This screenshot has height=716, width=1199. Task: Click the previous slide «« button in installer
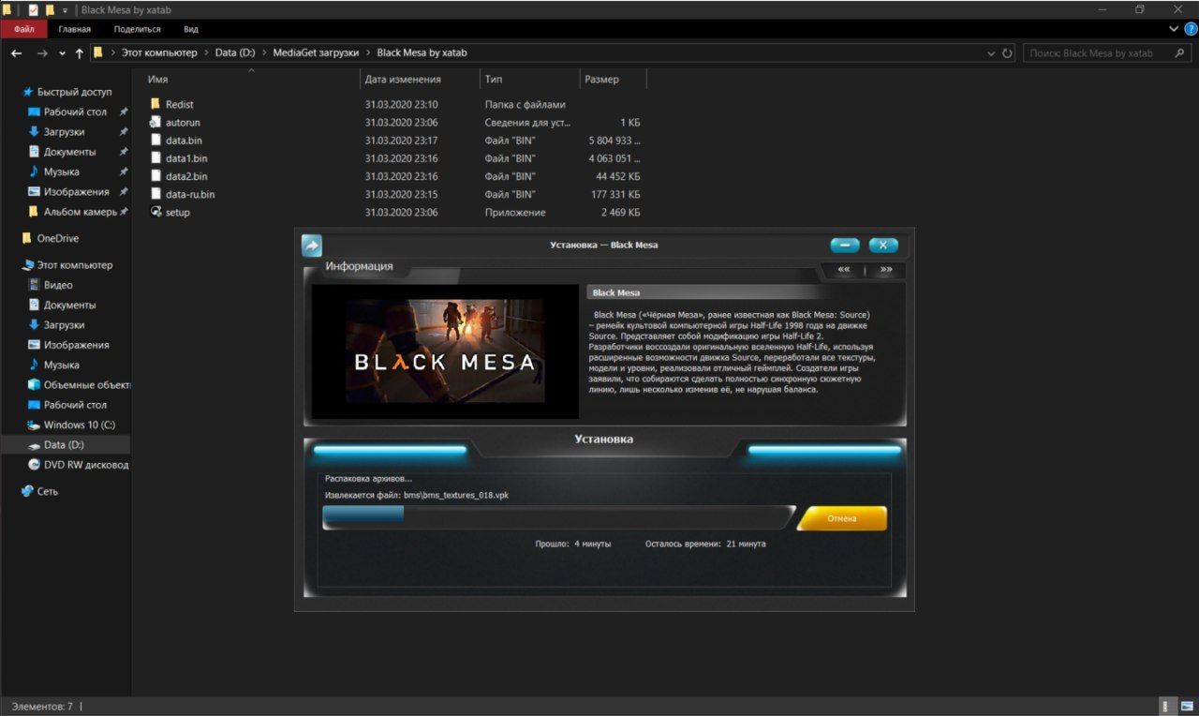click(x=843, y=270)
